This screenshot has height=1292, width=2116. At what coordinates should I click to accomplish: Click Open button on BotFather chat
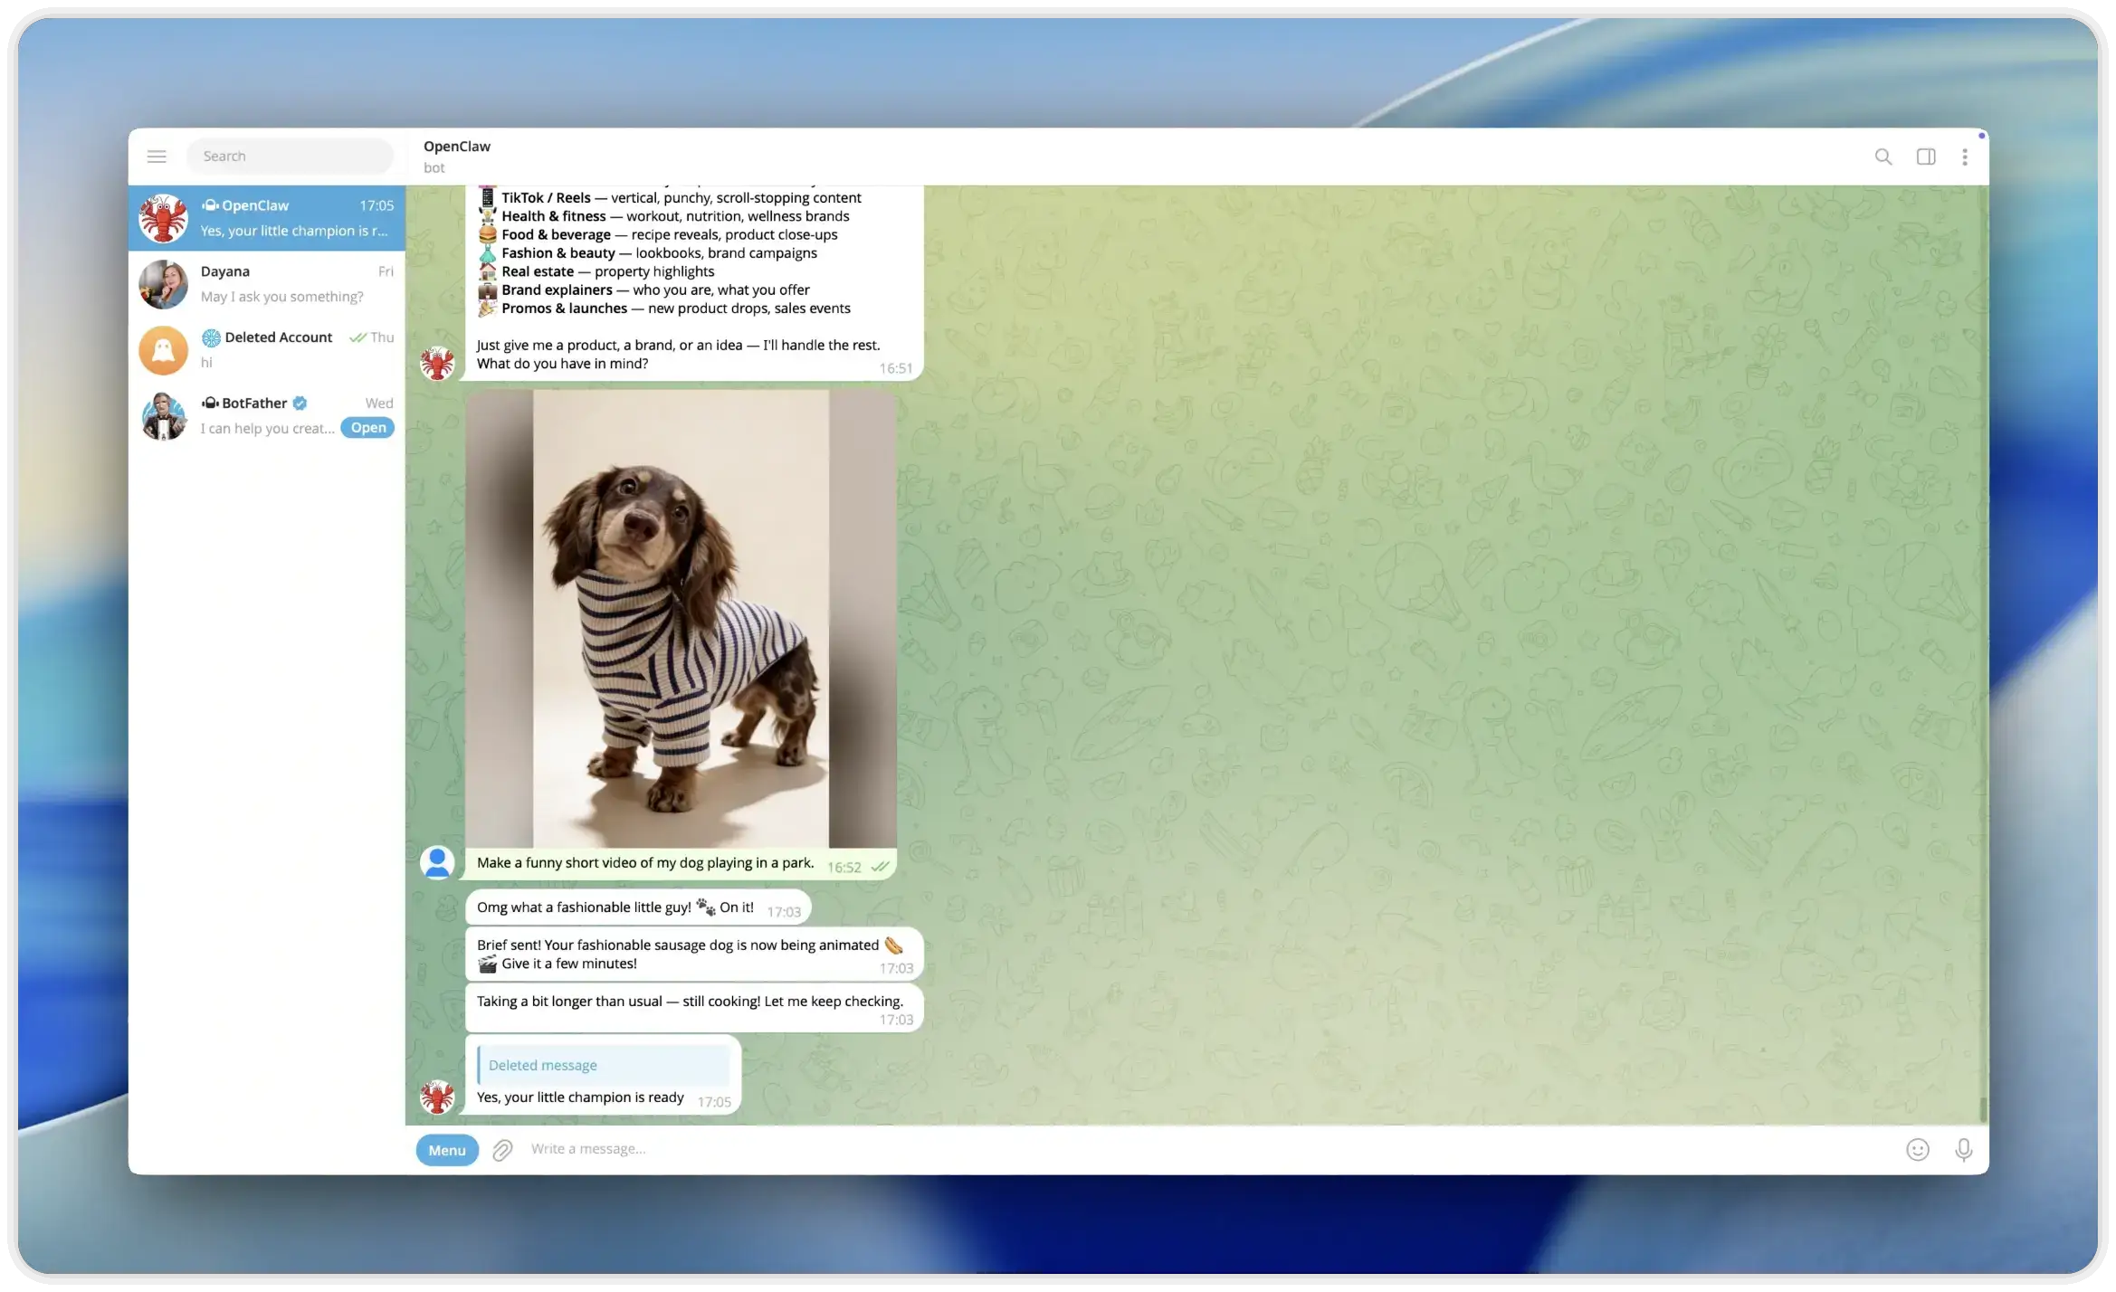(367, 428)
